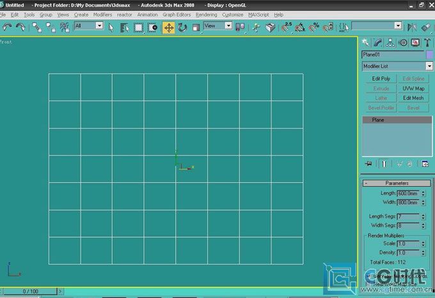
Task: Click the Lathe modifier button
Action: (381, 98)
